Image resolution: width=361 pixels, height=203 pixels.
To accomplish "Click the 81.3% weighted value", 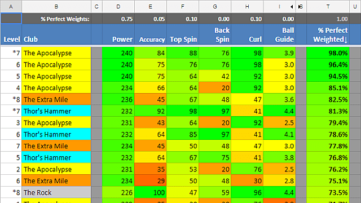I will [328, 111].
